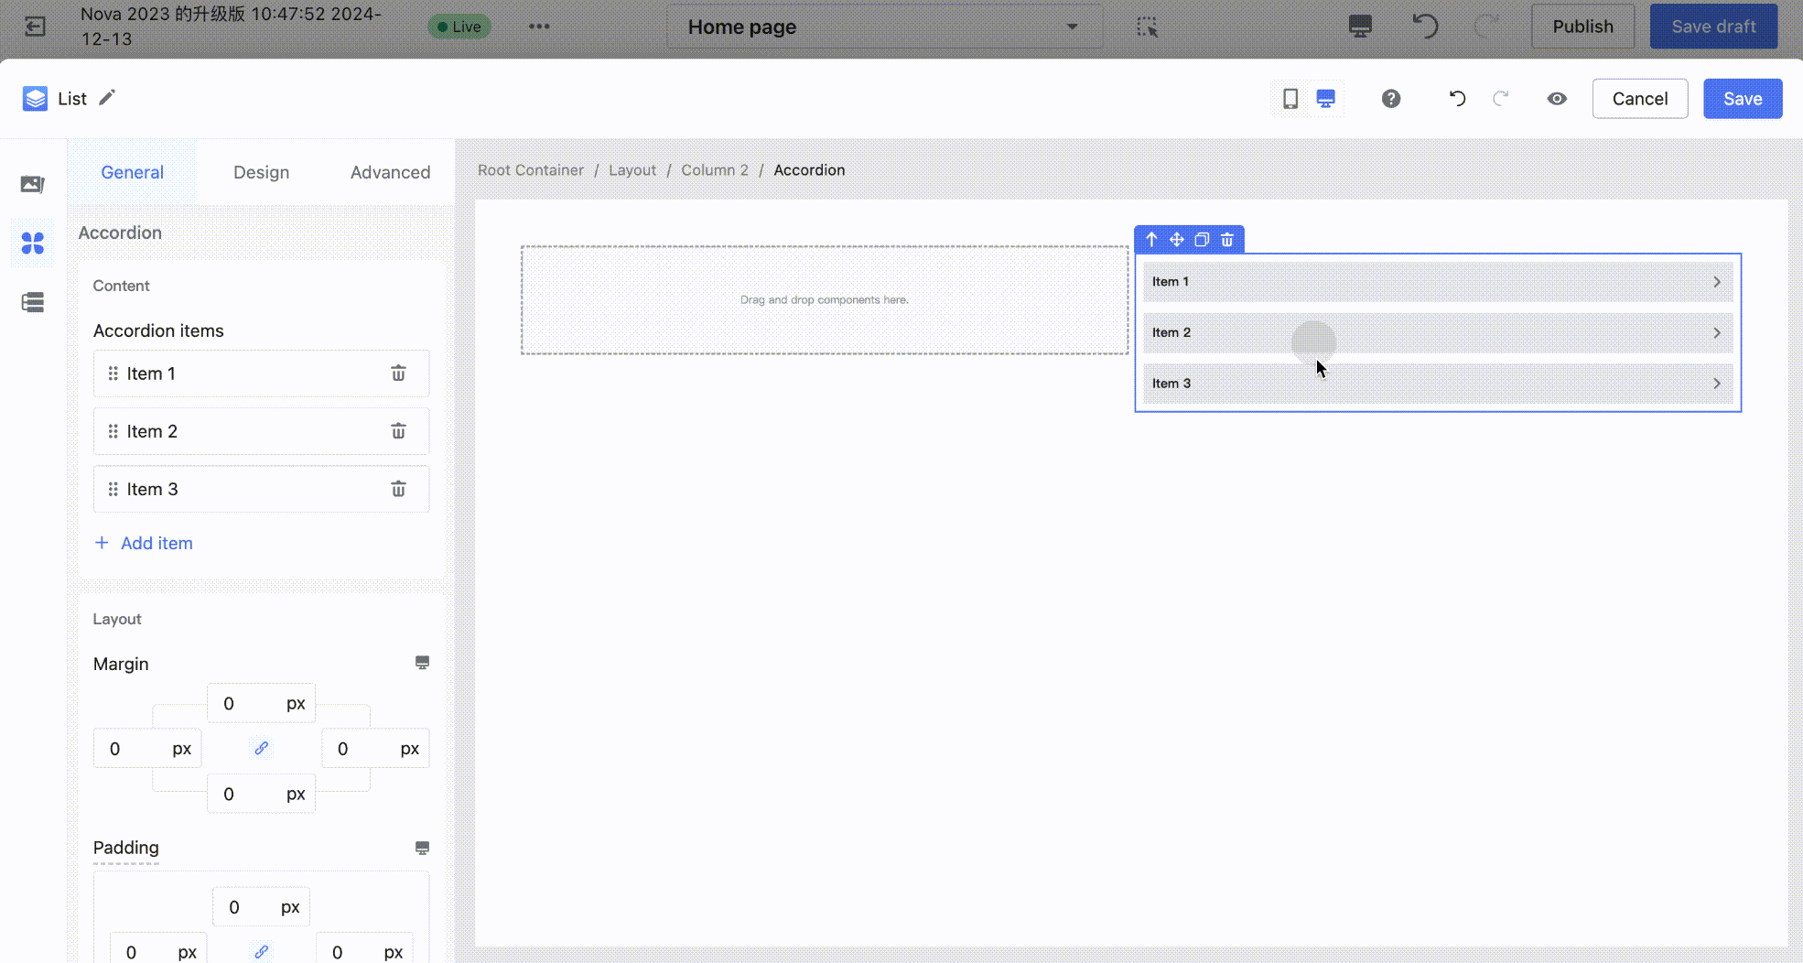Expand Item 3 chevron in preview

1717,384
